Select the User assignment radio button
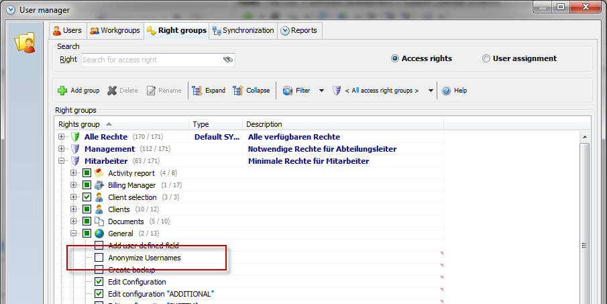 click(x=486, y=58)
